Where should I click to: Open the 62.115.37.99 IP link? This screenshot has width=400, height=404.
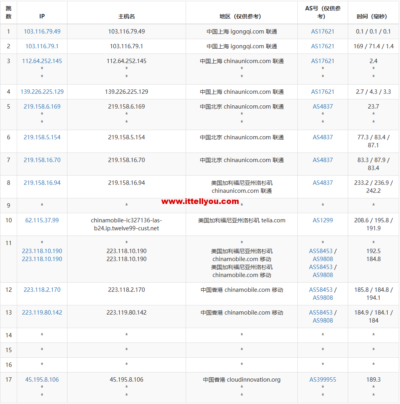click(42, 220)
